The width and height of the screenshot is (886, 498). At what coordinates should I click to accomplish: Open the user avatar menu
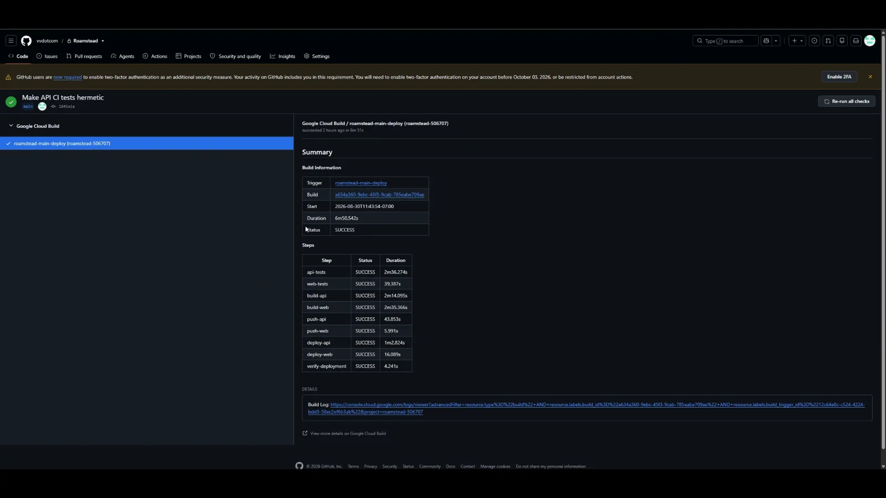pyautogui.click(x=870, y=41)
